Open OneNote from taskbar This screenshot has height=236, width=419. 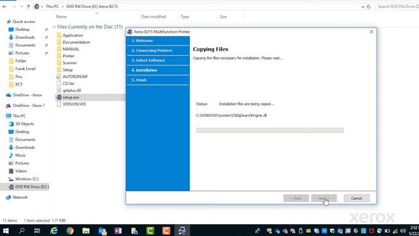(x=118, y=231)
